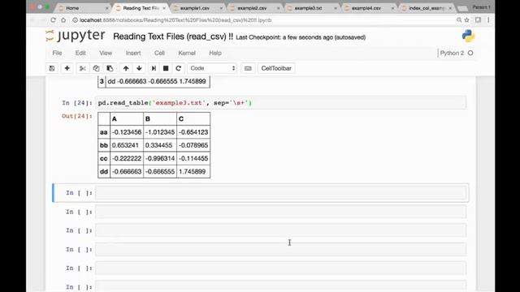Screen dimensions: 520x292
Task: Reload the page in browser
Action: pyautogui.click(x=53, y=20)
